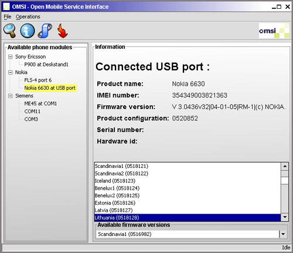The width and height of the screenshot is (293, 253).
Task: Select Latvia (0518127) in the list
Action: [x=188, y=210]
